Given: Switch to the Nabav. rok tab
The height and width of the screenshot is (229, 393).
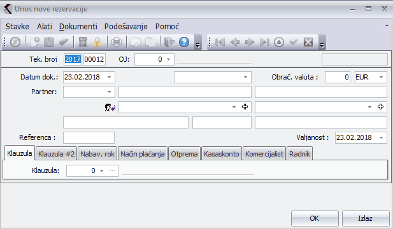Looking at the screenshot, I should click(97, 154).
